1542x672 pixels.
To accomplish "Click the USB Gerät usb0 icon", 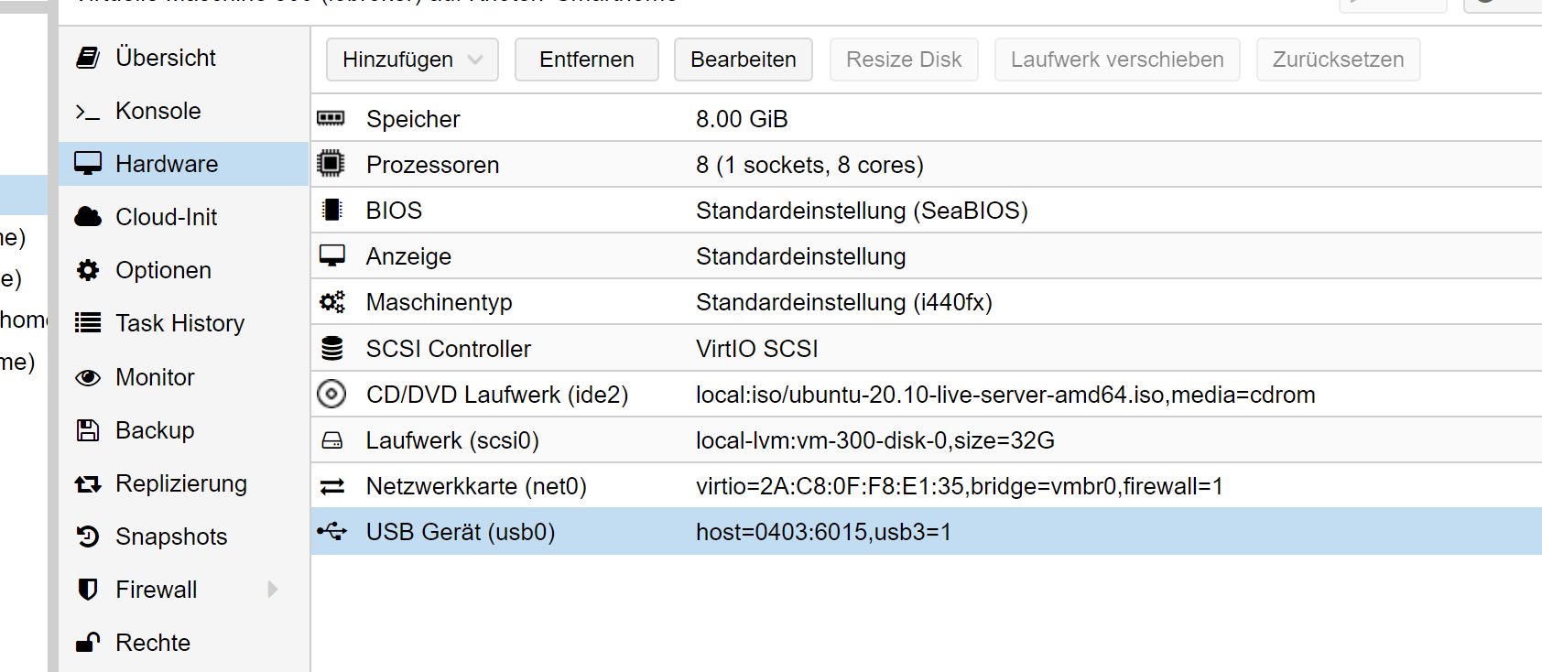I will point(331,531).
